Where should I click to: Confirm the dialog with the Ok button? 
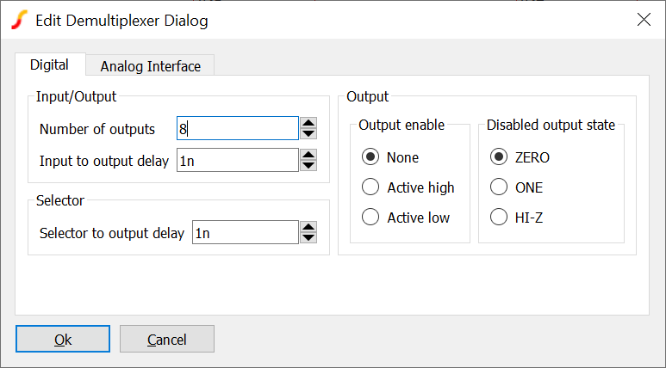63,340
